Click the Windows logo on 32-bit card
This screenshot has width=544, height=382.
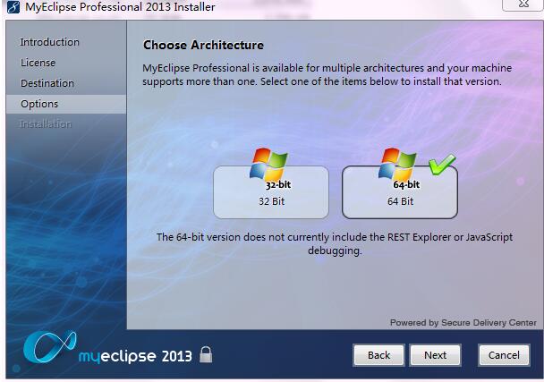click(x=268, y=164)
